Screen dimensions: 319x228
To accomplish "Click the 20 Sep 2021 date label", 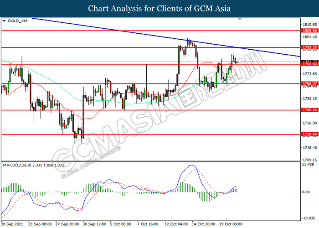I will tap(12, 224).
